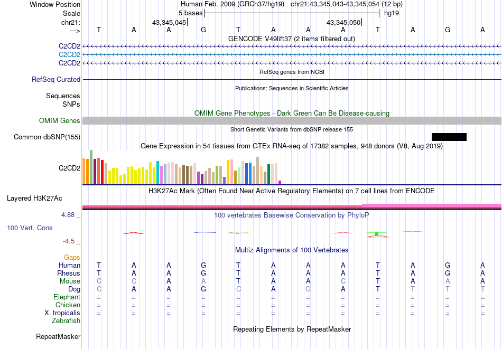Click the -4.5 PhyloP lower scale value
Image resolution: width=502 pixels, height=349 pixels.
tap(69, 241)
